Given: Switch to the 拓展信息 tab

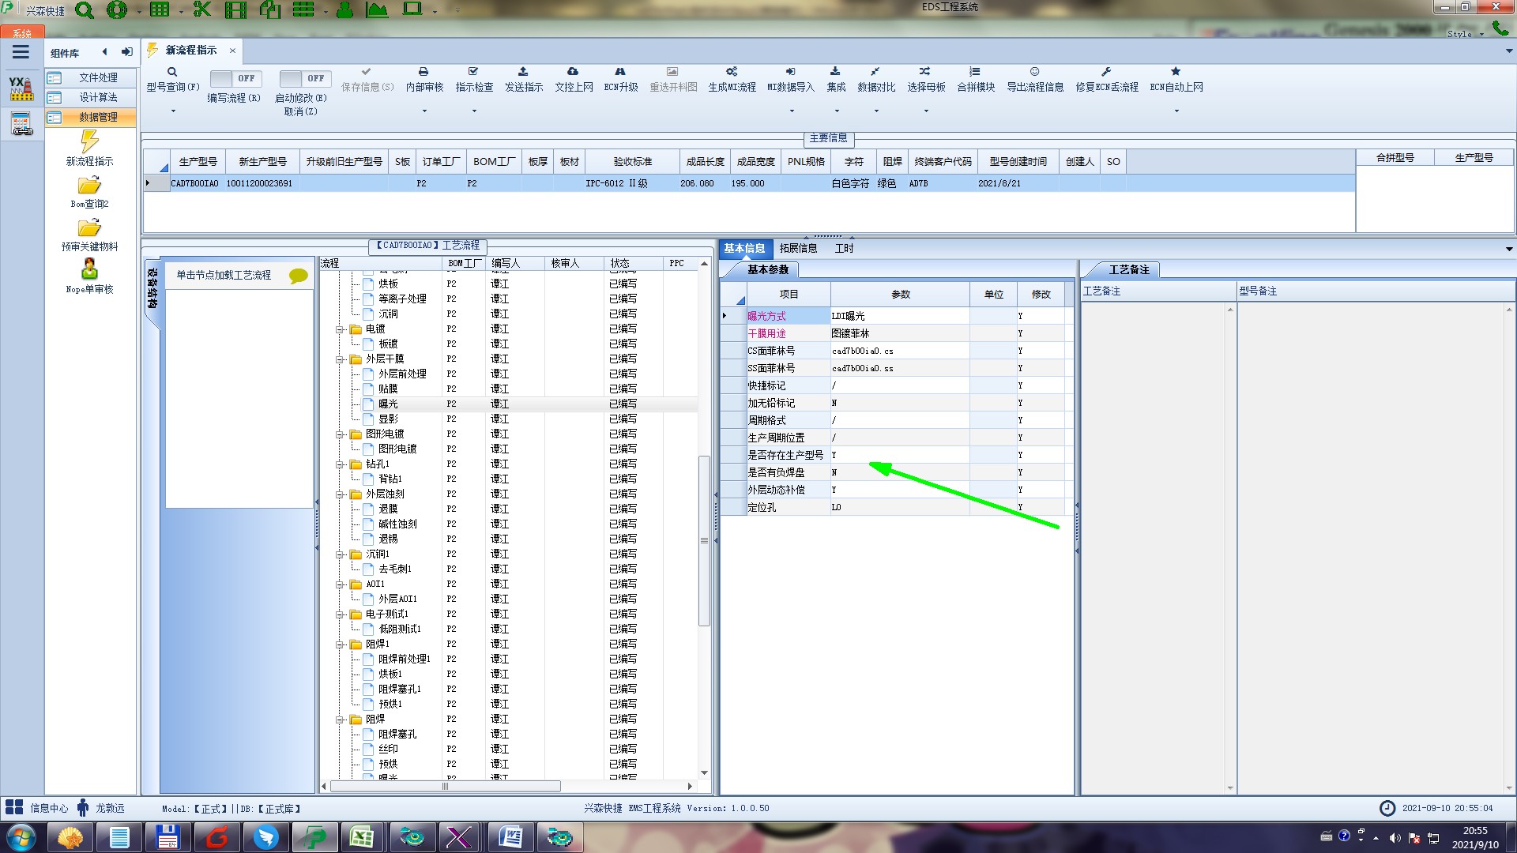Looking at the screenshot, I should coord(798,248).
